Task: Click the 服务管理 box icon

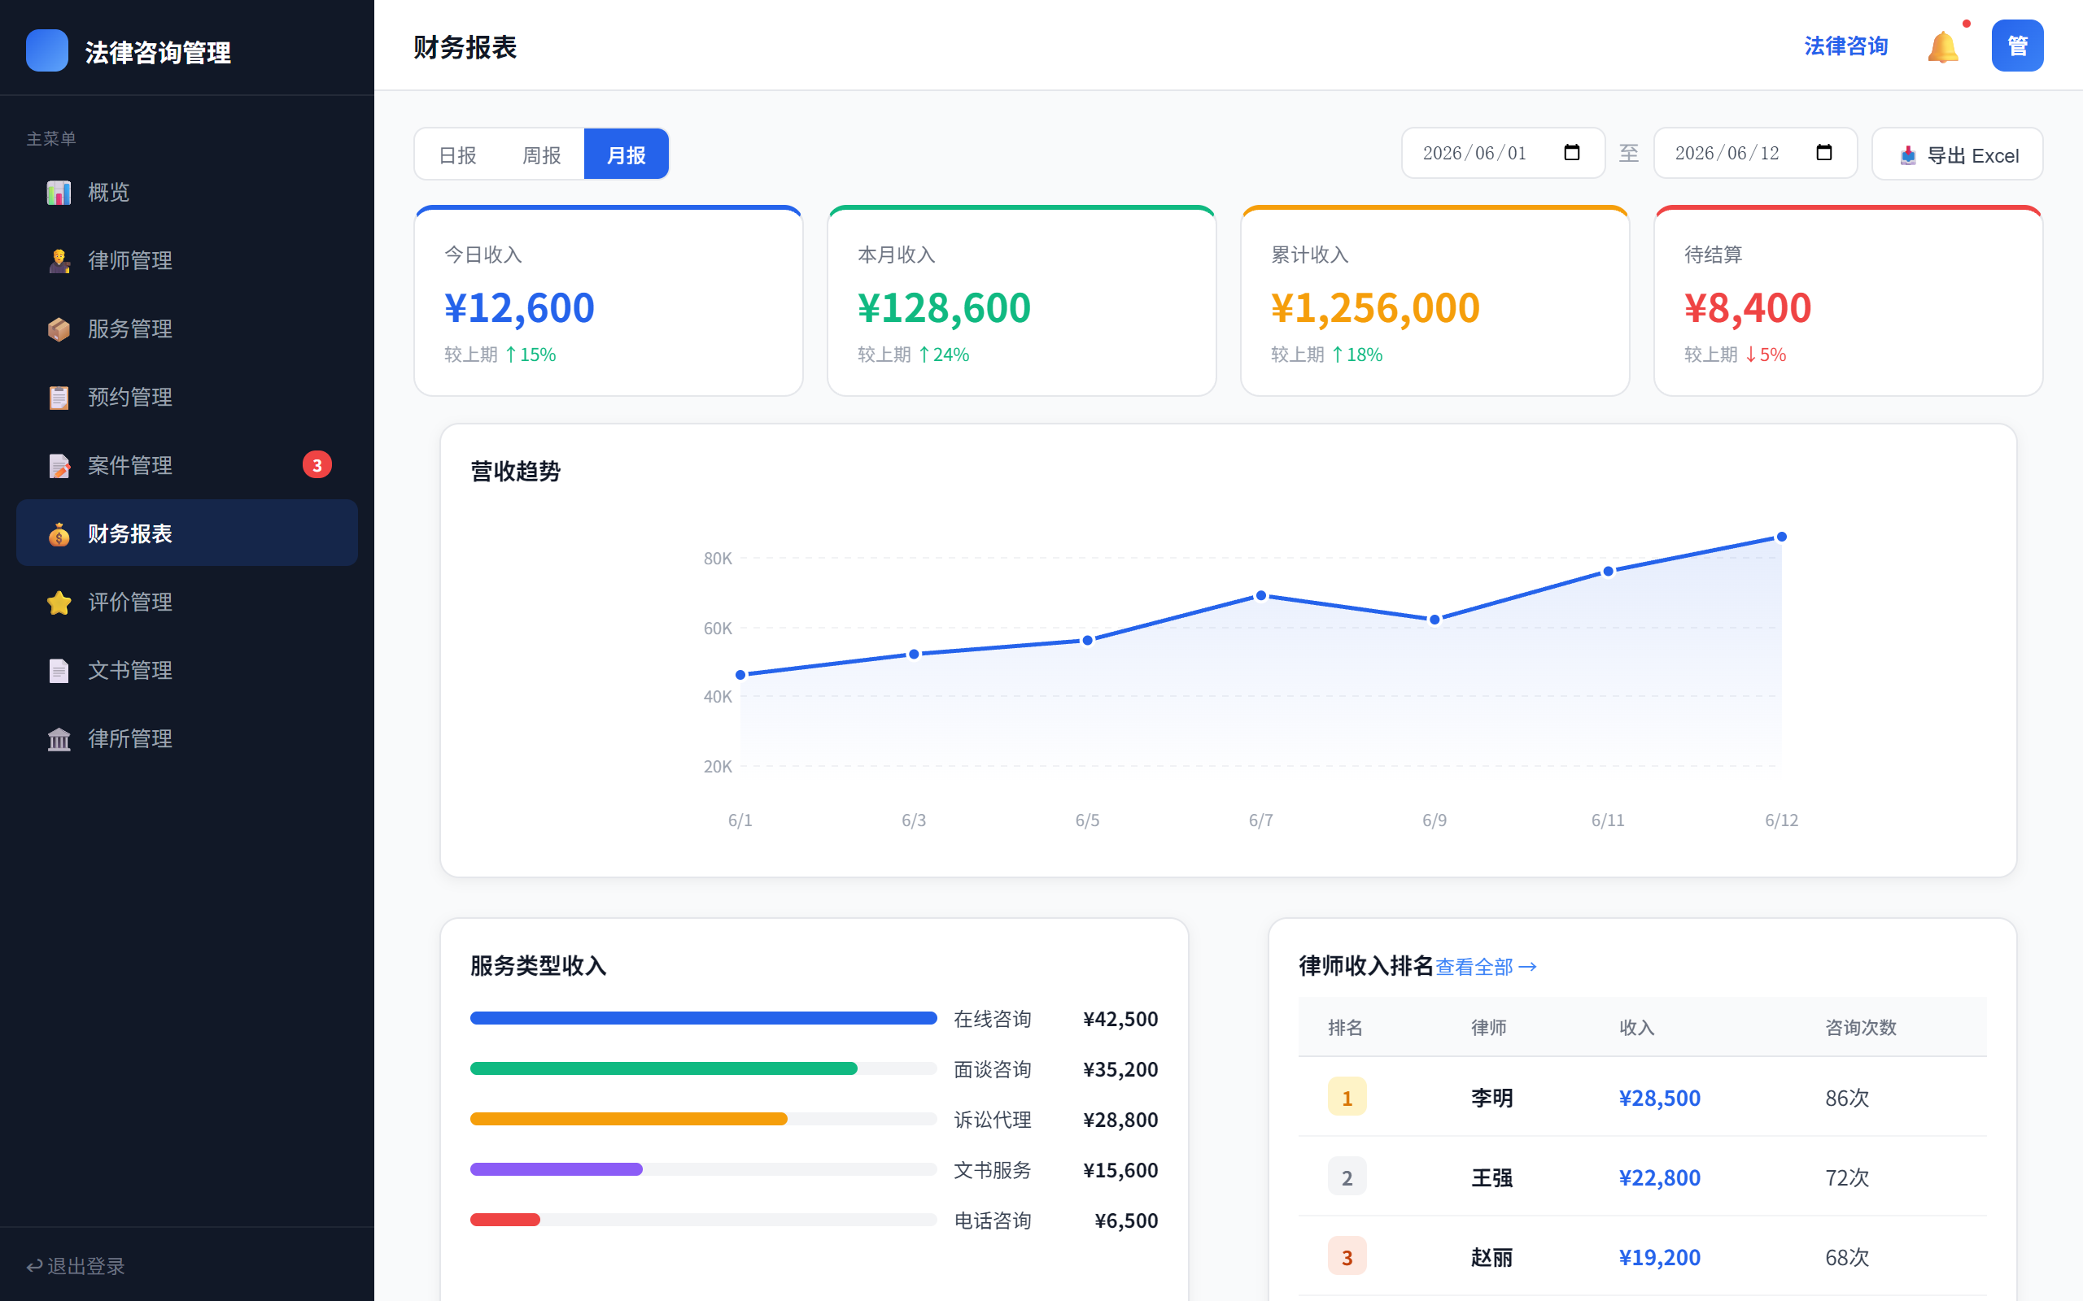Action: tap(59, 329)
